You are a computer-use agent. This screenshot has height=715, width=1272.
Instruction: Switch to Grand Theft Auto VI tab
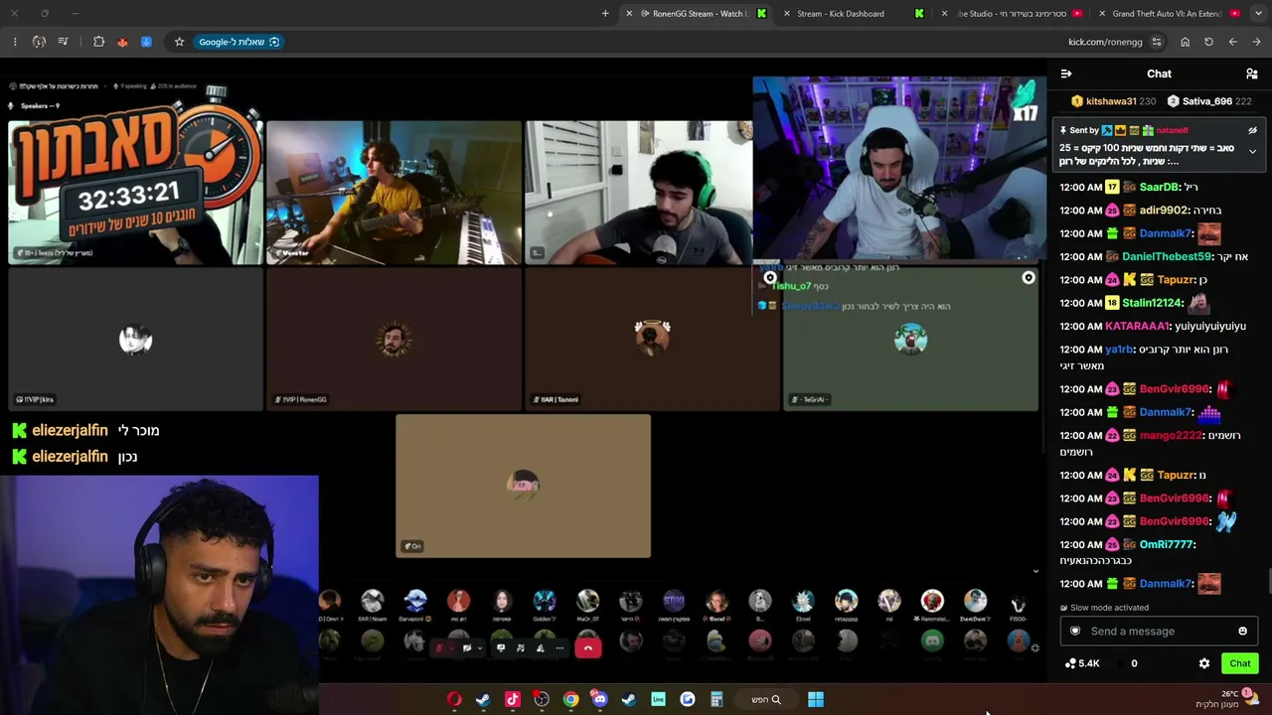pyautogui.click(x=1168, y=14)
